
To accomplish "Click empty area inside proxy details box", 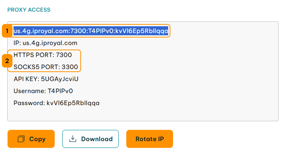I will click(182, 81).
